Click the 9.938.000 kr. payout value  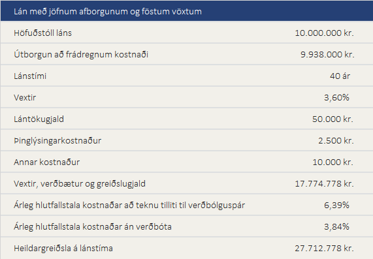point(327,54)
